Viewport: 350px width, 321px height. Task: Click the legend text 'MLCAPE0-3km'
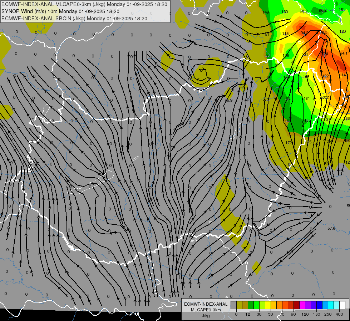206,310
